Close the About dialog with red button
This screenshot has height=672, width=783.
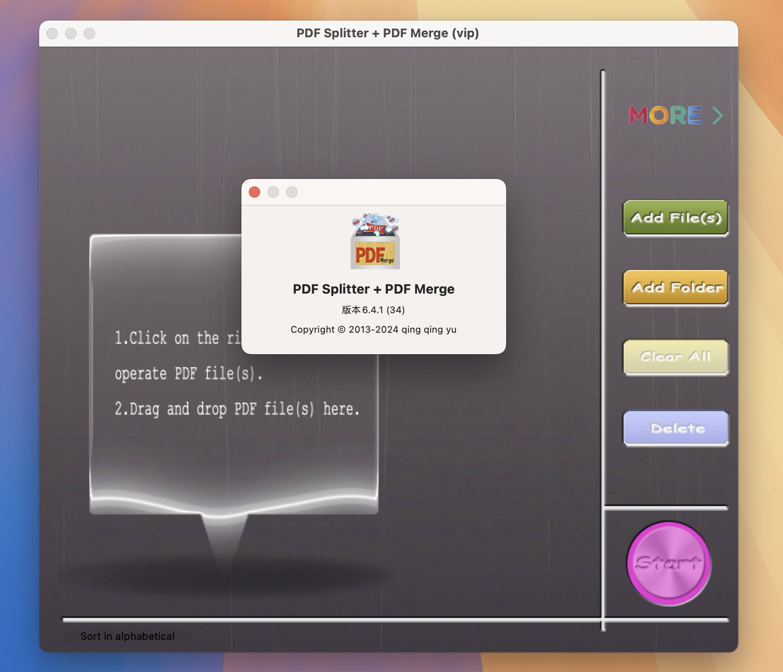click(254, 192)
